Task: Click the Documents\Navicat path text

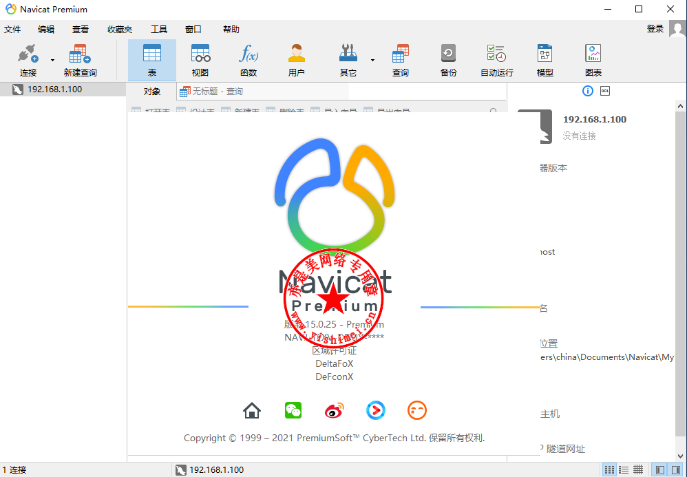Action: click(607, 357)
